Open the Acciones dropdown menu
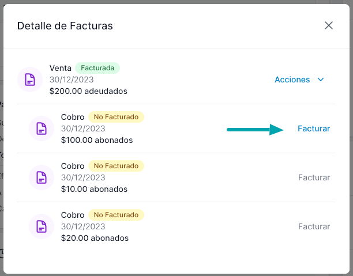This screenshot has width=353, height=276. [292, 80]
